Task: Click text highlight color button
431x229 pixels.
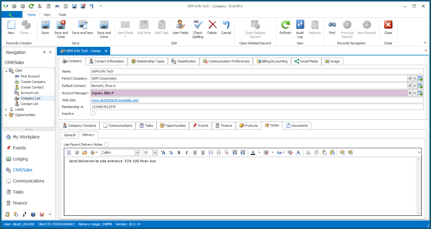Action: pyautogui.click(x=266, y=152)
